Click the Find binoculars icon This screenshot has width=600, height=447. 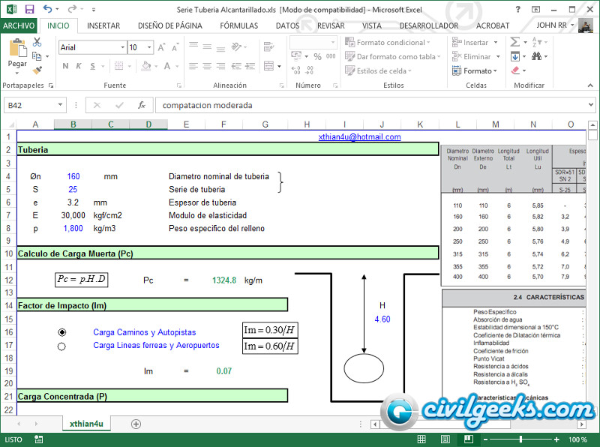click(538, 56)
